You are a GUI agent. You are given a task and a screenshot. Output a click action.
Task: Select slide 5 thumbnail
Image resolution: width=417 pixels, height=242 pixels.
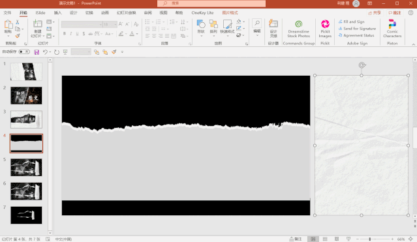[x=26, y=167]
